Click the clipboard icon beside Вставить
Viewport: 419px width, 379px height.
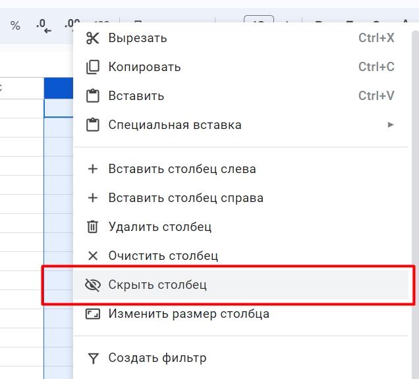click(93, 96)
